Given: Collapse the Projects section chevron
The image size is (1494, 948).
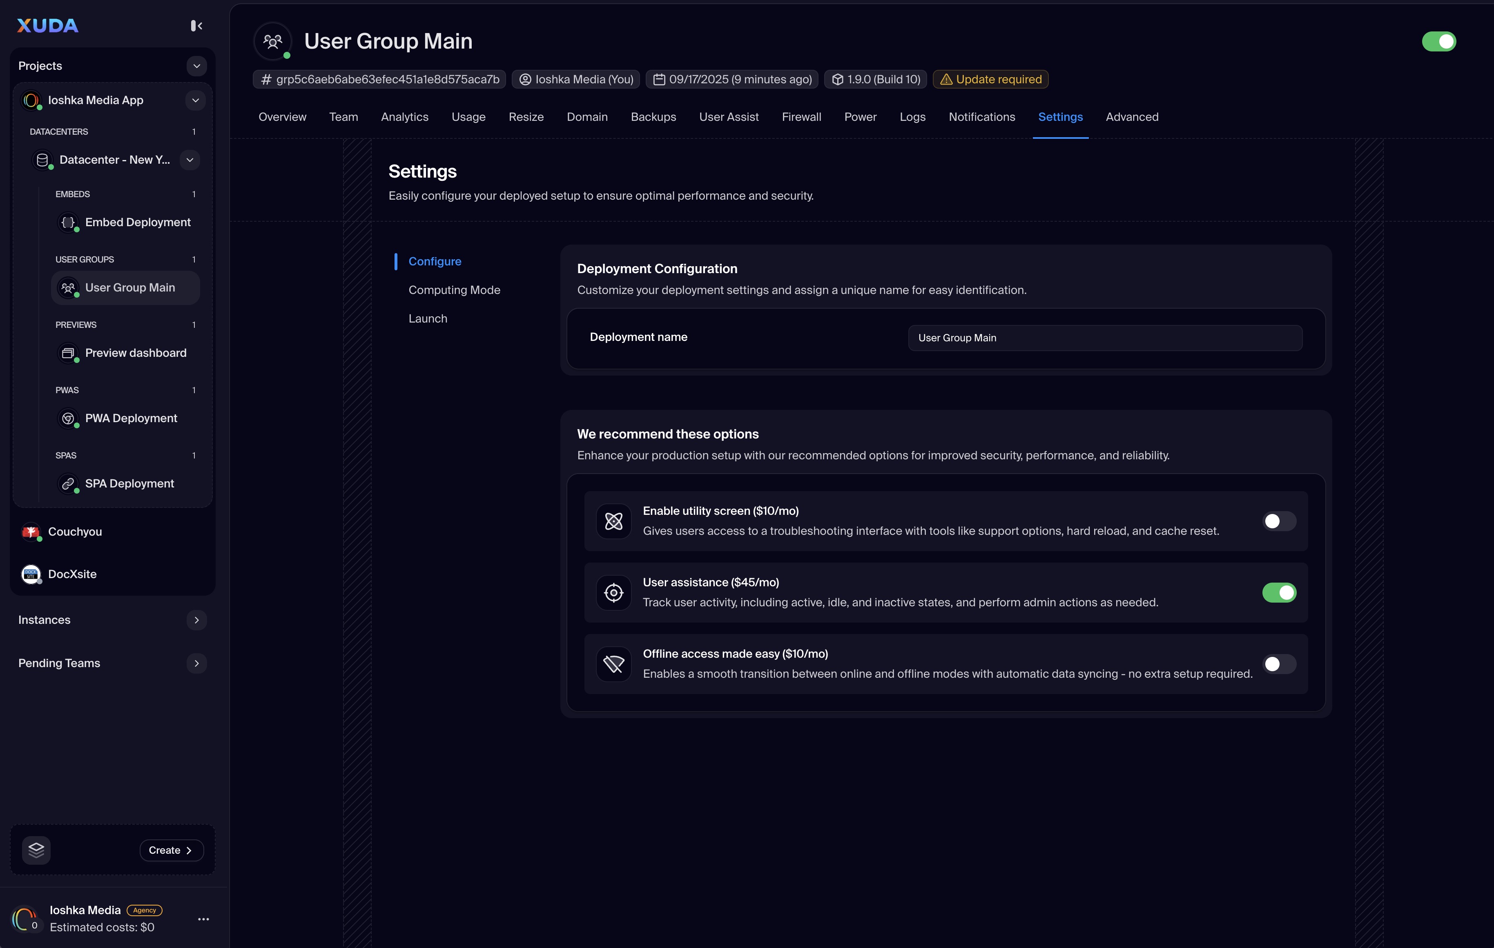Looking at the screenshot, I should click(196, 66).
